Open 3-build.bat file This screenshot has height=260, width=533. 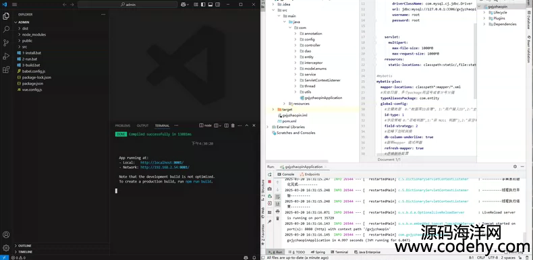(31, 65)
